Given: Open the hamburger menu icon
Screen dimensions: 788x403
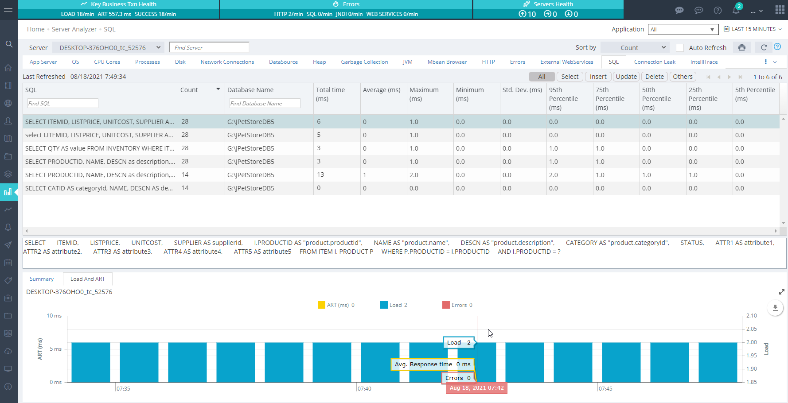Looking at the screenshot, I should [8, 9].
